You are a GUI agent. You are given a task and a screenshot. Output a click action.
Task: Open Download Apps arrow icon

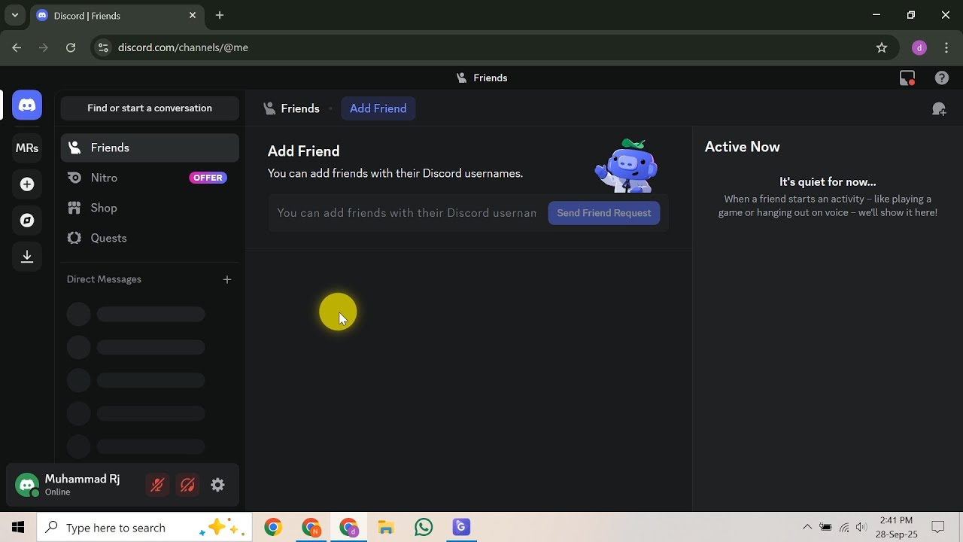(x=27, y=257)
